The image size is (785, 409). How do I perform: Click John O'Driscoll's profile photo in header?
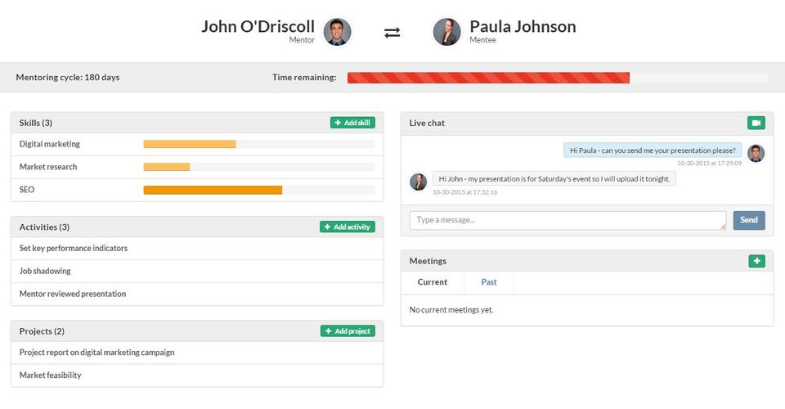coord(337,32)
